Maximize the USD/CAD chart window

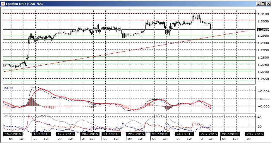[x=263, y=4]
